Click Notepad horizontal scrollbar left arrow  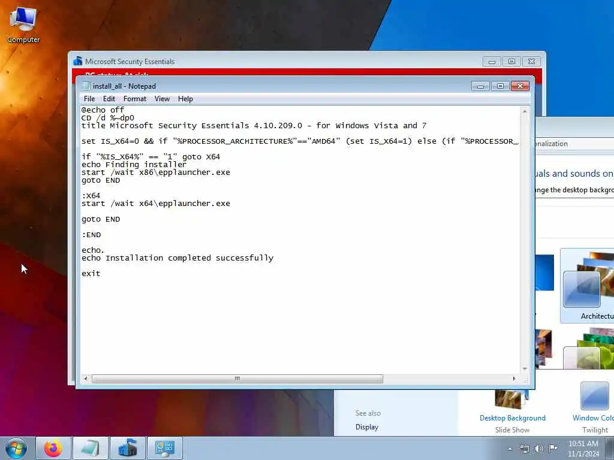(x=86, y=379)
